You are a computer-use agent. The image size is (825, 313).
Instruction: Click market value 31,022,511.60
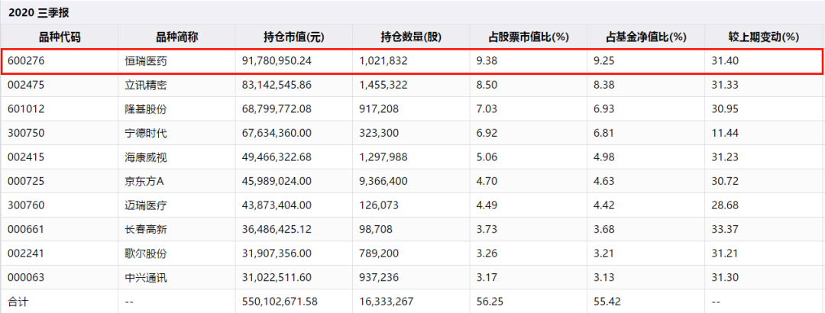click(x=277, y=278)
